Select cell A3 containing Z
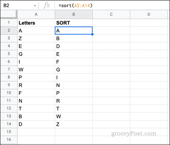170x145 pixels. pos(36,38)
